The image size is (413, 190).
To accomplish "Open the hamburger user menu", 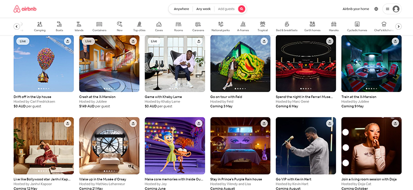I will (387, 9).
